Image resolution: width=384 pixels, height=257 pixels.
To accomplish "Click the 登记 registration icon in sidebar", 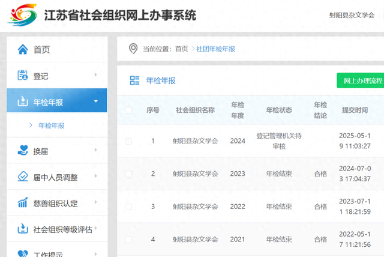I will tap(23, 75).
